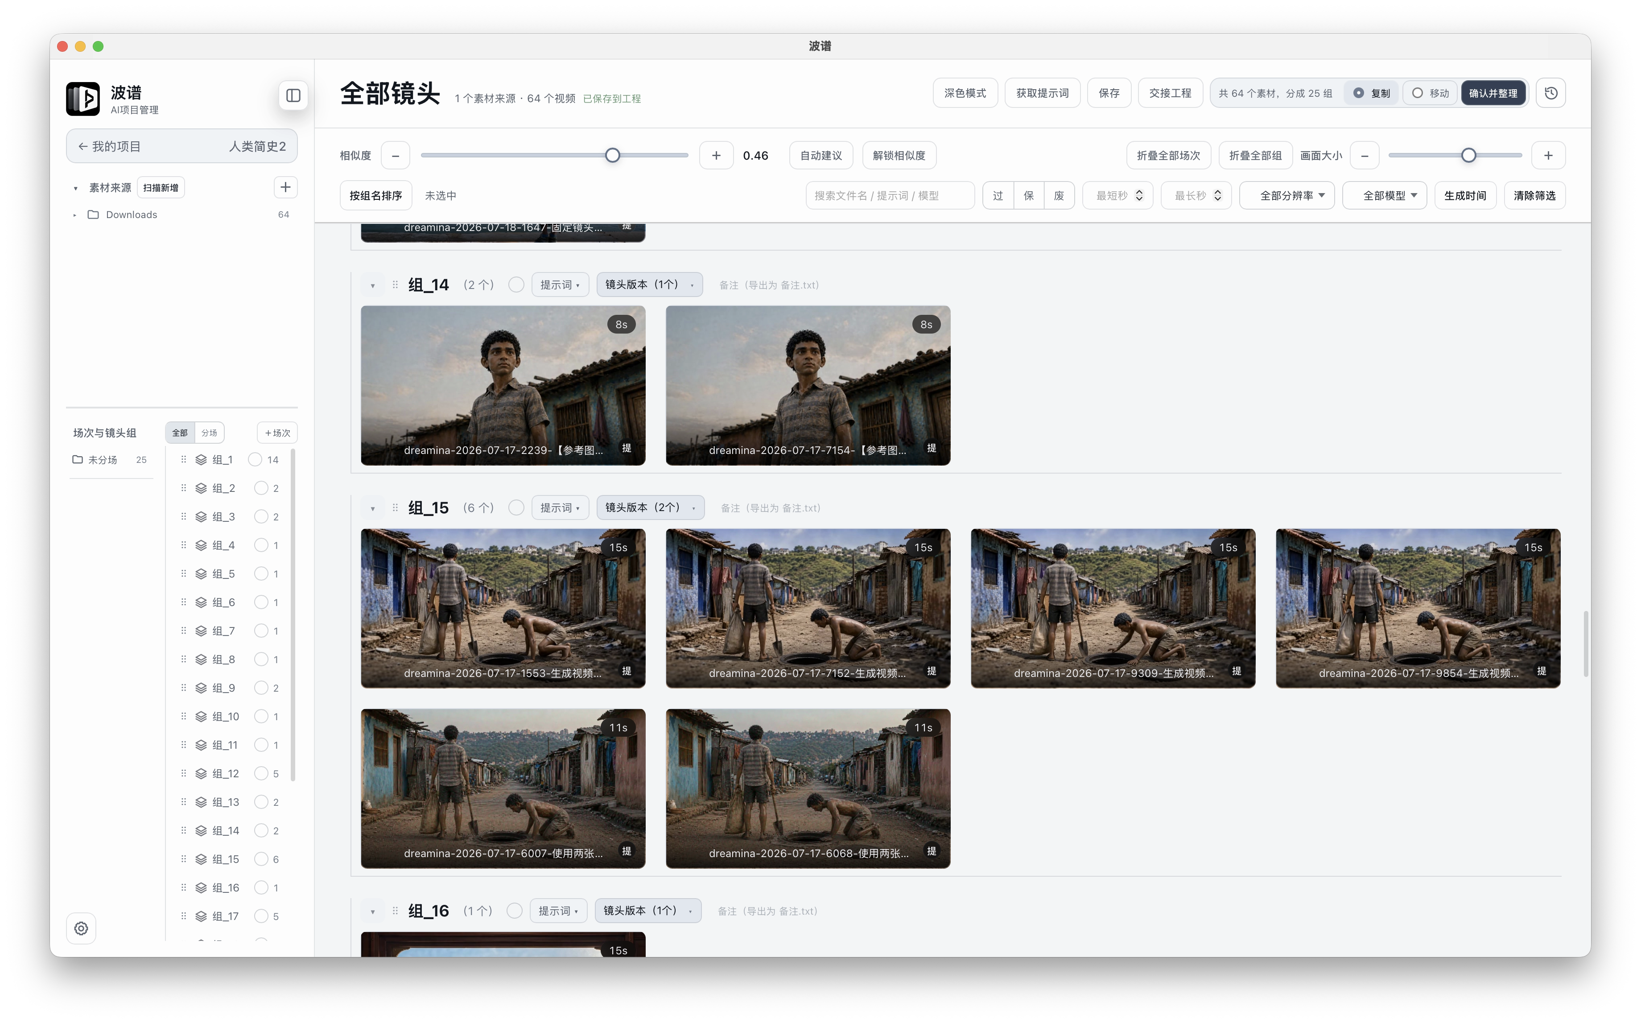Select the 复制 copy radio option
This screenshot has width=1641, height=1023.
click(1372, 93)
